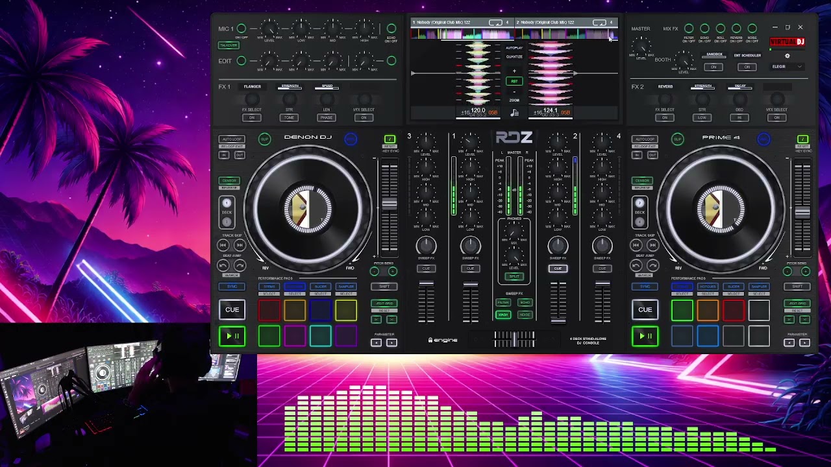Click the channel 3 headphone CUE button
The height and width of the screenshot is (467, 831).
[x=426, y=269]
